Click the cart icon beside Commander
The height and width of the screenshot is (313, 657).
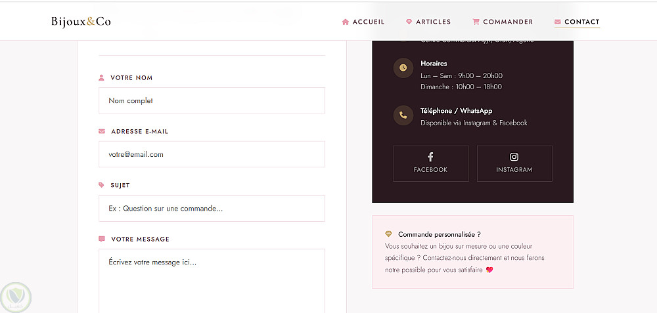[x=476, y=22]
